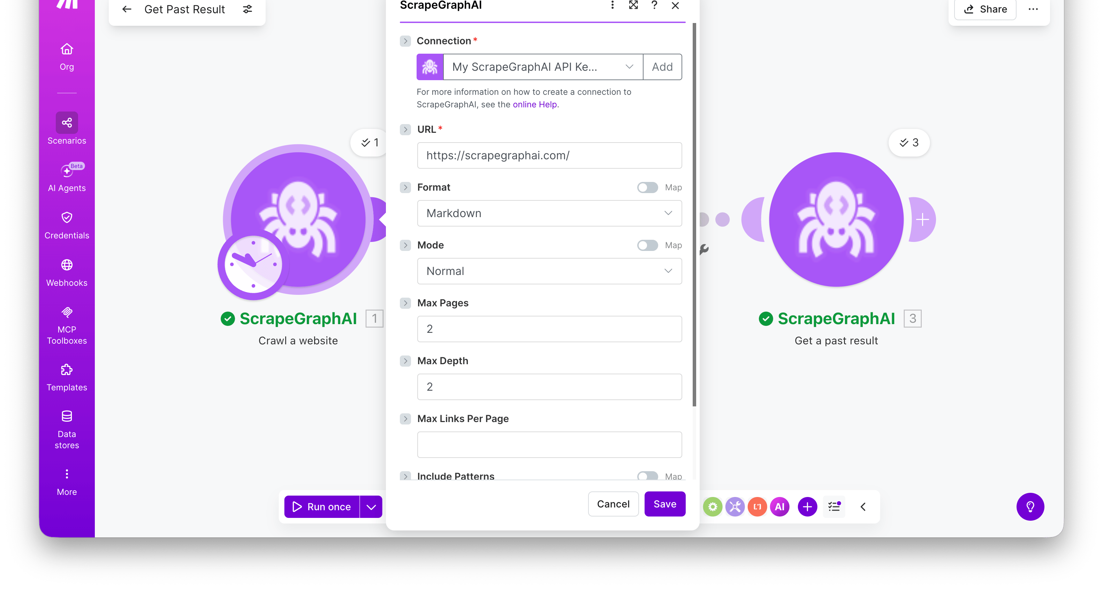Viewport: 1103px width, 589px height.
Task: Click the Cancel button
Action: click(613, 504)
